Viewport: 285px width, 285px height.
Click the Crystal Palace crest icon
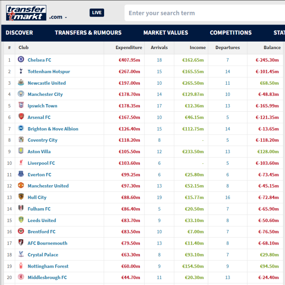(21, 254)
